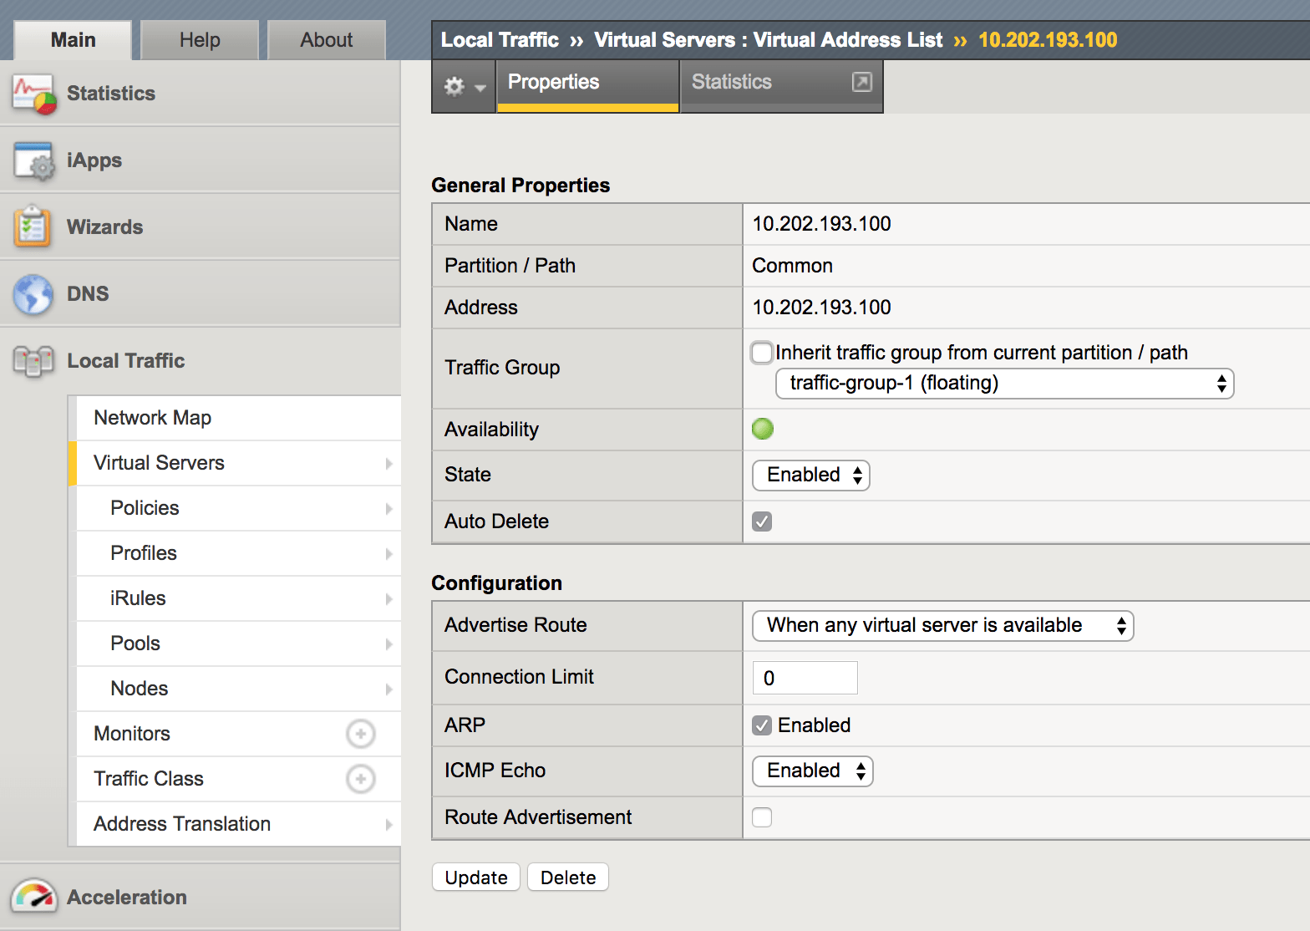The image size is (1310, 931).
Task: Open iRules menu item
Action: pos(239,598)
